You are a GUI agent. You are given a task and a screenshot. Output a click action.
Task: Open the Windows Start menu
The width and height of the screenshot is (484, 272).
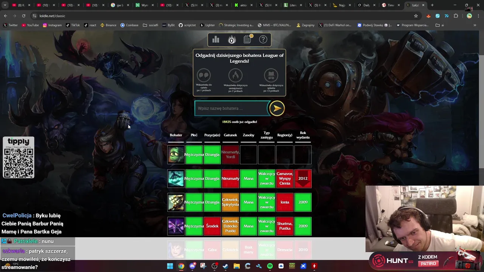tap(170, 266)
